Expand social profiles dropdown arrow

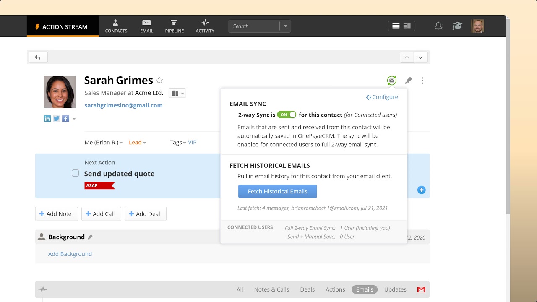click(74, 119)
